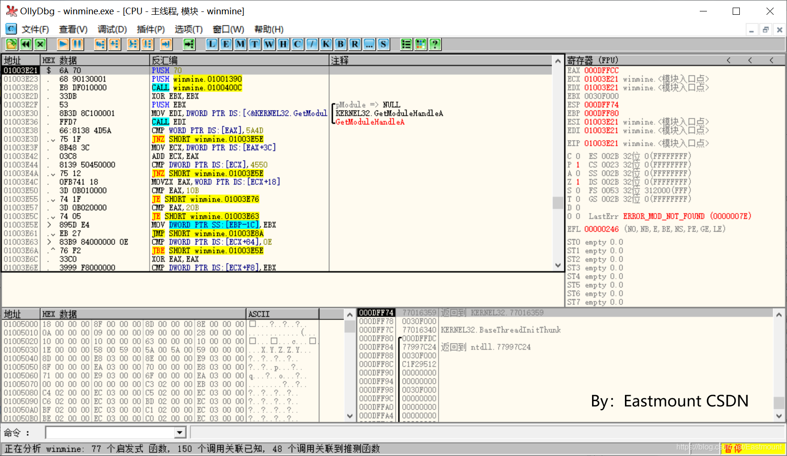Click the 寄存器 (FPU) registers header

[x=593, y=61]
